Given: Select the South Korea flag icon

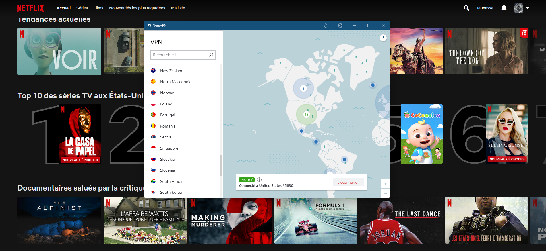Looking at the screenshot, I should (153, 192).
